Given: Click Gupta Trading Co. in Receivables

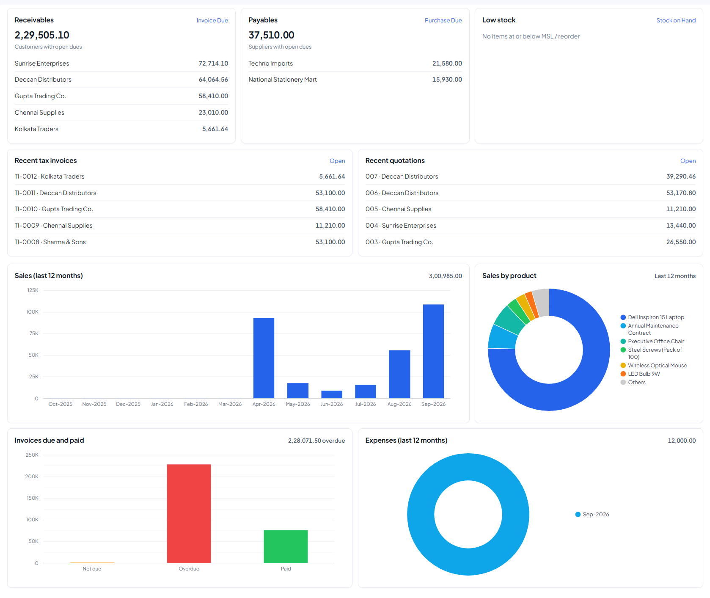Looking at the screenshot, I should (x=40, y=96).
